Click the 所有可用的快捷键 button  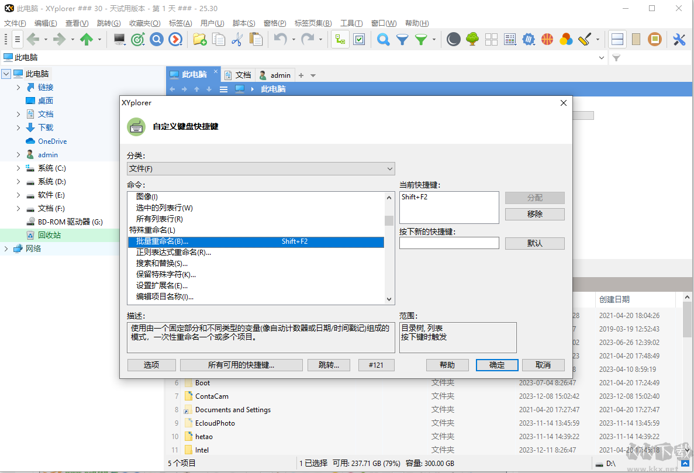pos(241,364)
